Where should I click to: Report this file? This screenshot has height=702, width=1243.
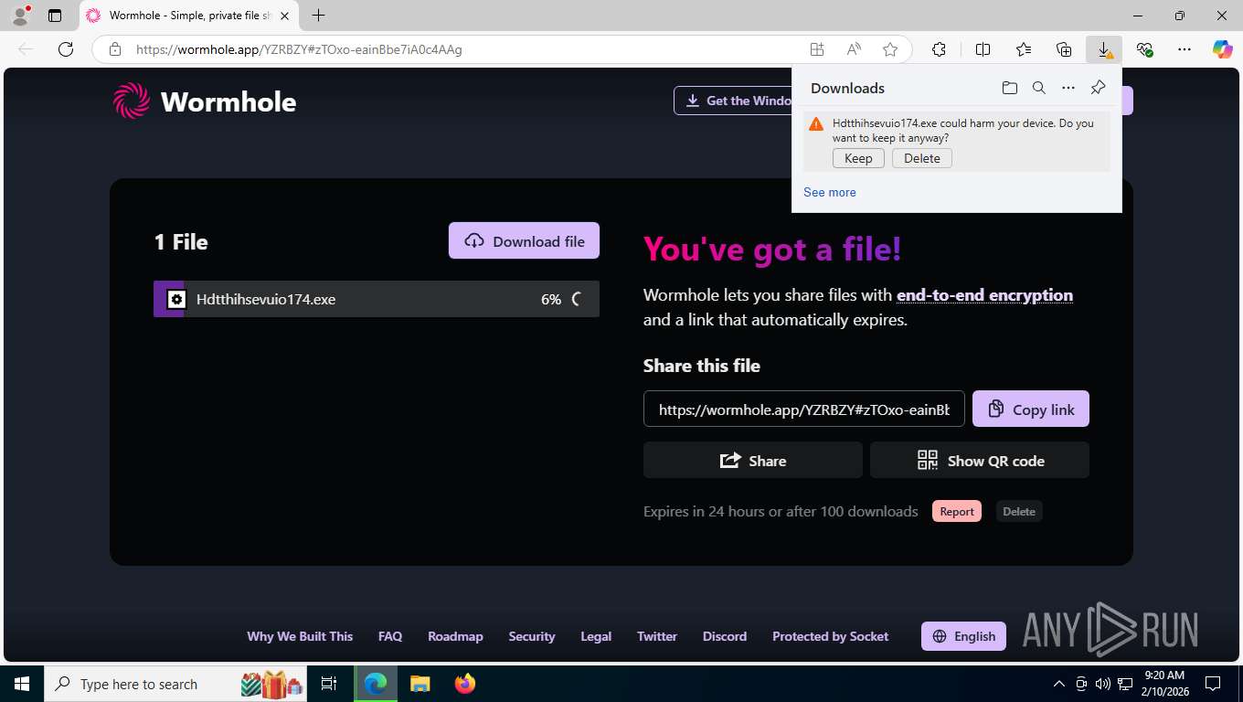click(x=957, y=511)
